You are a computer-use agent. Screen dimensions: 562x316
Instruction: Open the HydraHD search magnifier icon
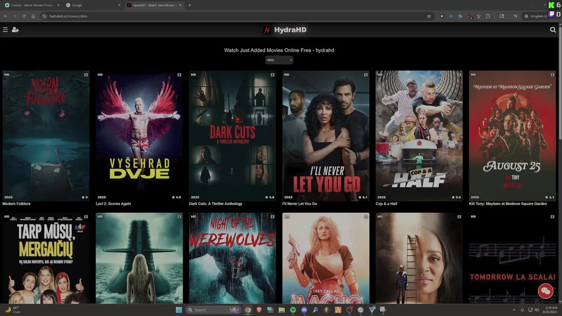553,30
